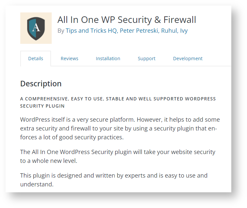
Task: Switch to the Reviews tab
Action: point(69,59)
